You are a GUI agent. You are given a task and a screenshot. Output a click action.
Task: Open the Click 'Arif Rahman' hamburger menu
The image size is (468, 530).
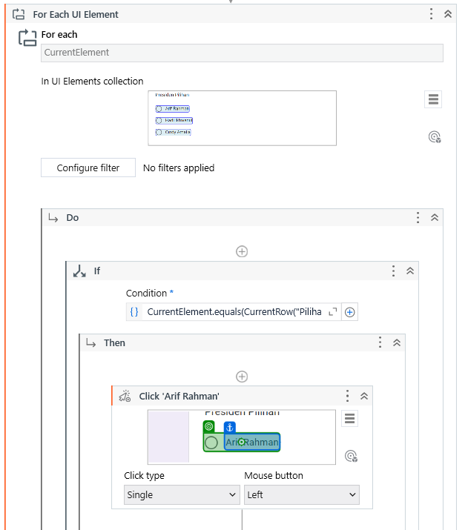point(350,419)
